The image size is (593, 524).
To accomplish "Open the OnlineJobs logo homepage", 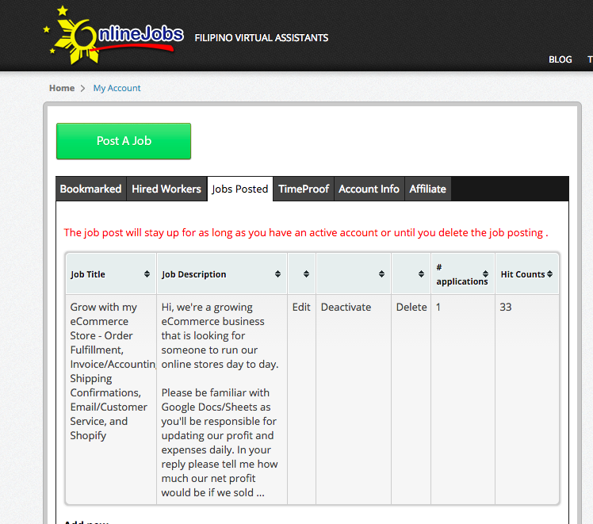I will [x=113, y=35].
